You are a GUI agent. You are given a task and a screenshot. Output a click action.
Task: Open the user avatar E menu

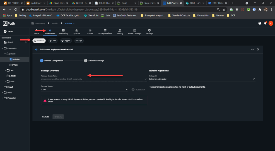click(x=271, y=23)
